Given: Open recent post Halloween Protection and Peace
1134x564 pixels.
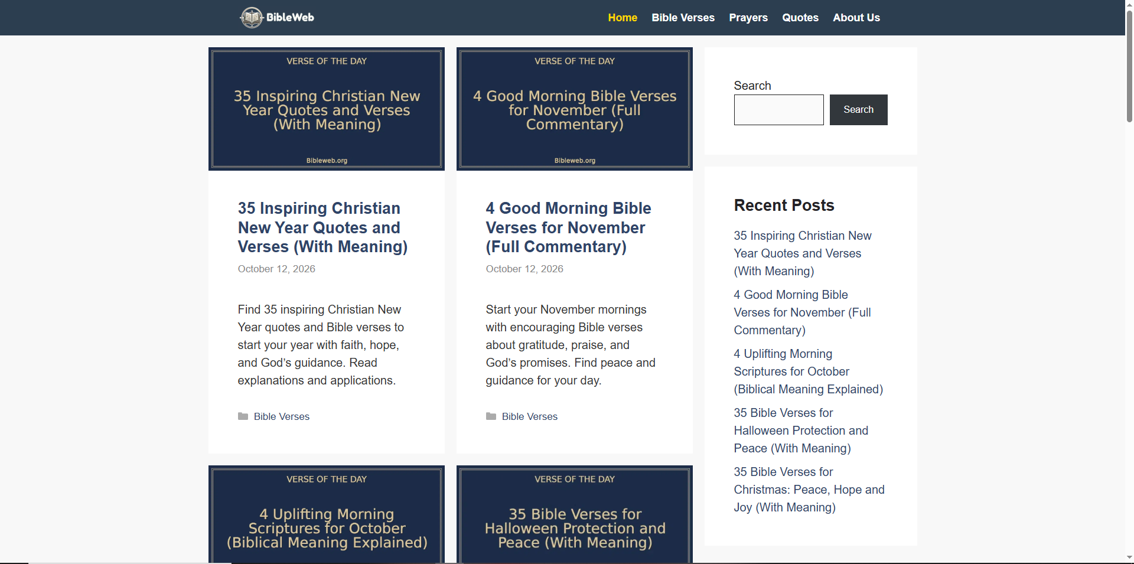Looking at the screenshot, I should coord(801,431).
